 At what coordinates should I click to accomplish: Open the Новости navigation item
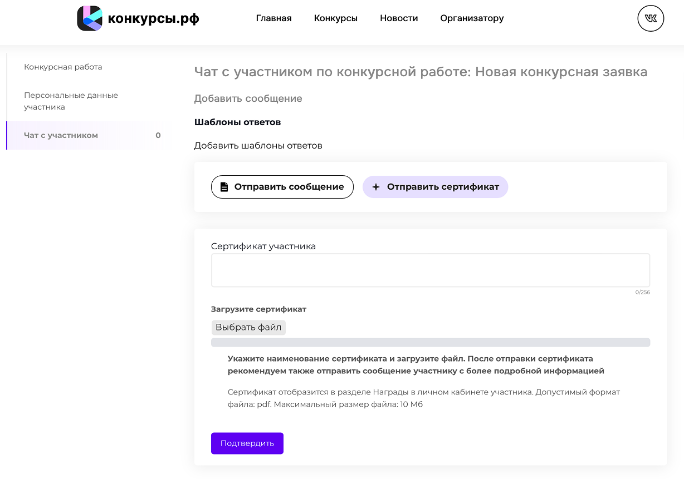[x=399, y=18]
